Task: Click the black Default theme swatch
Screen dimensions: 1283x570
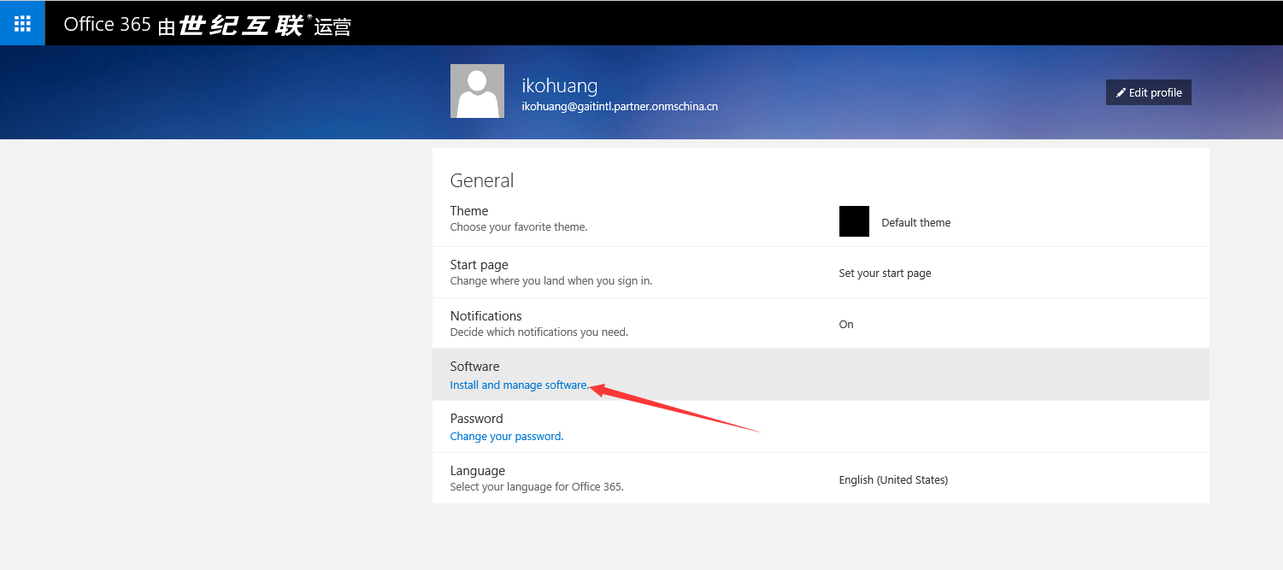Action: [x=854, y=221]
